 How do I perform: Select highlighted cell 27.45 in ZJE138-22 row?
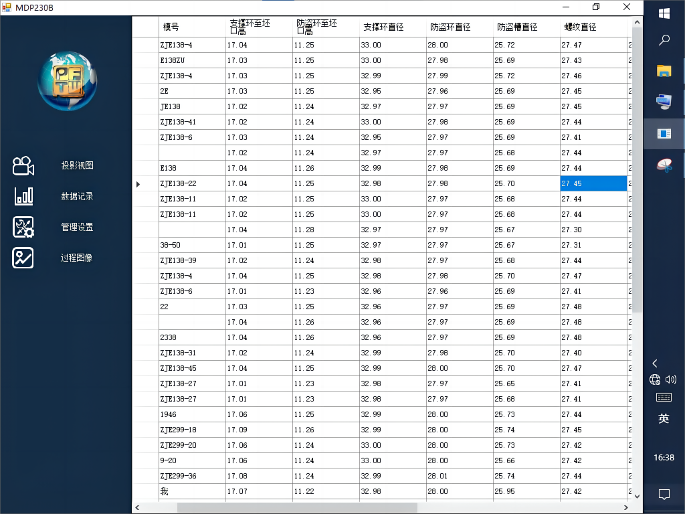593,183
